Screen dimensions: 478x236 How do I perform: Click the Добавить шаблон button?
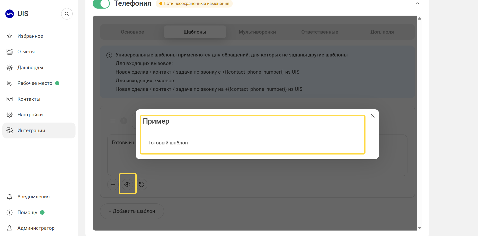coord(132,211)
